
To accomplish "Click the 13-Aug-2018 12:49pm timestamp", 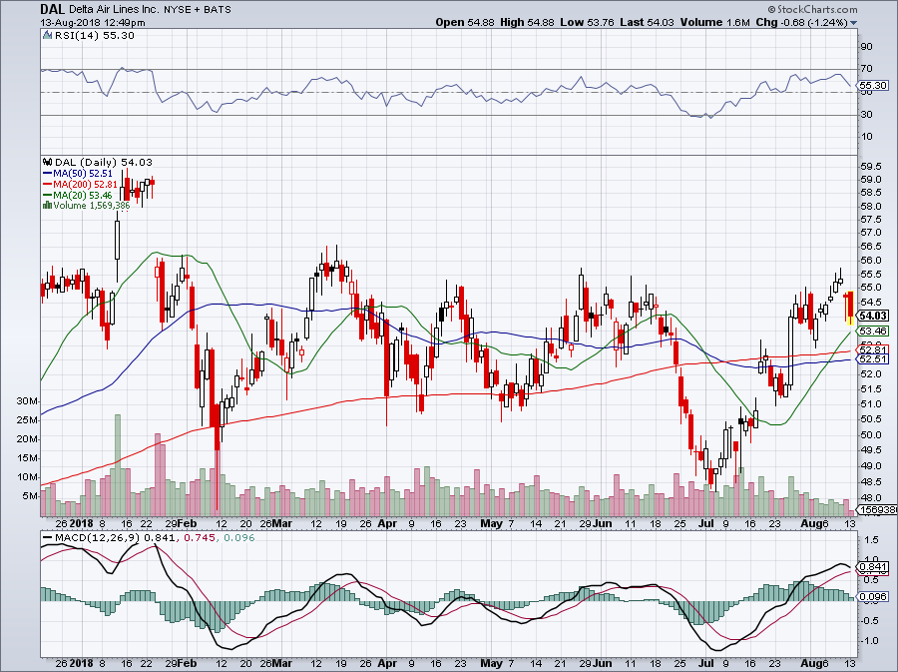I will [x=93, y=23].
